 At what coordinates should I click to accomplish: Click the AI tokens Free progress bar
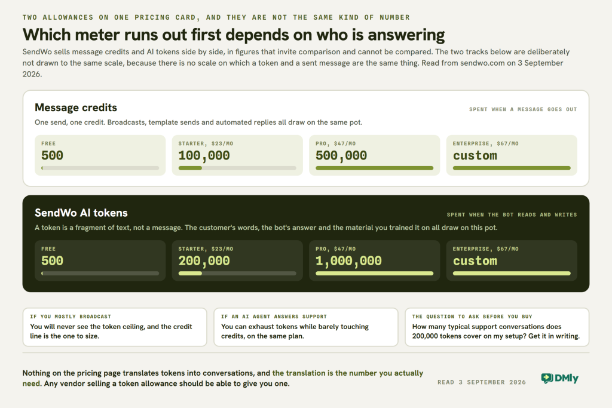tap(100, 274)
